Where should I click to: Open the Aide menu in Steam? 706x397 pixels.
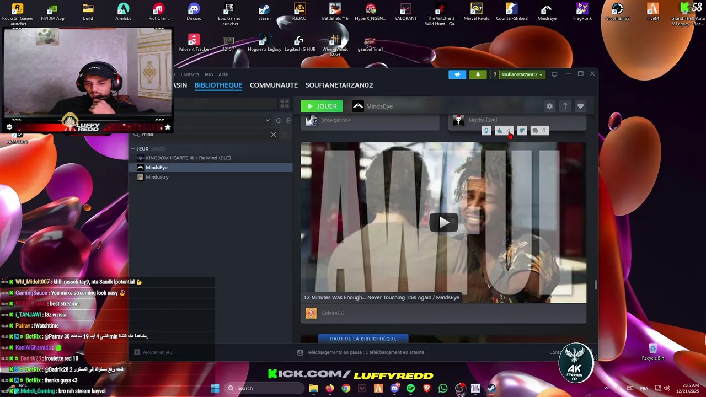[223, 74]
